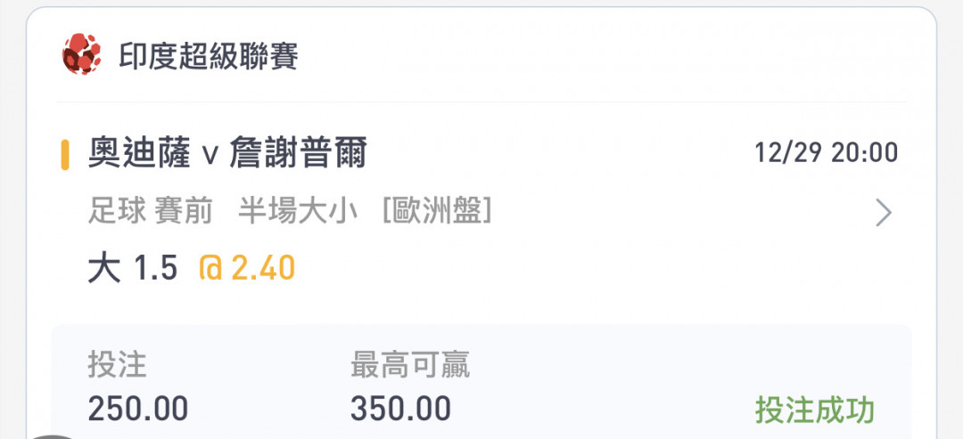Click the [歐洲盤] odds format label
The height and width of the screenshot is (439, 963).
pyautogui.click(x=437, y=212)
